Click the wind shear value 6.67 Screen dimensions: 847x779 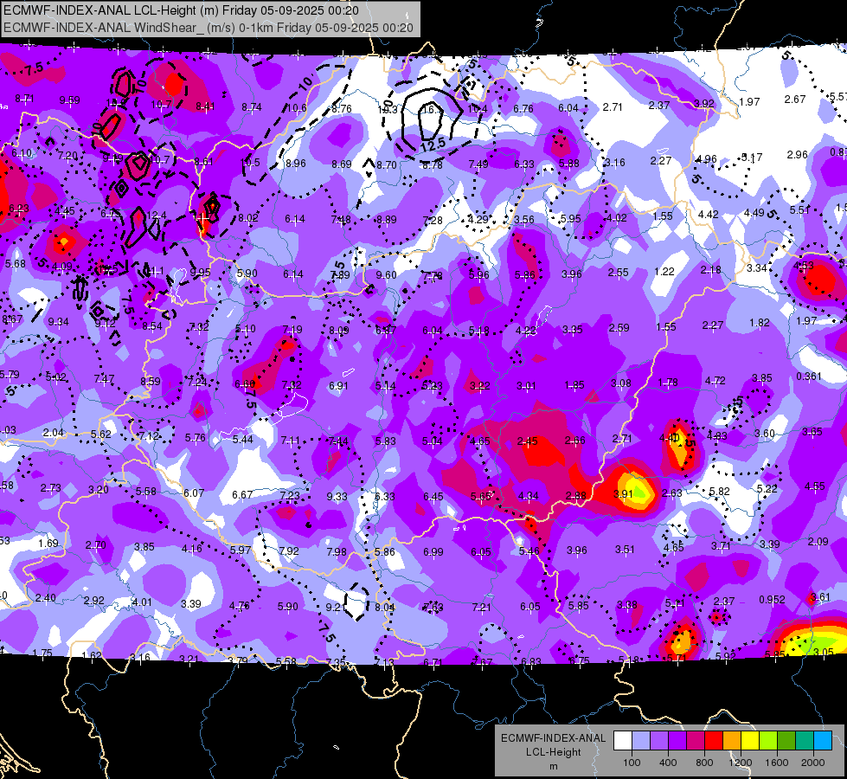click(242, 494)
